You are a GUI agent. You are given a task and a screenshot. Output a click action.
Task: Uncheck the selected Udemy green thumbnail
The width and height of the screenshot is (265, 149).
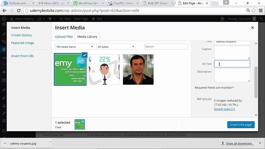[84, 55]
